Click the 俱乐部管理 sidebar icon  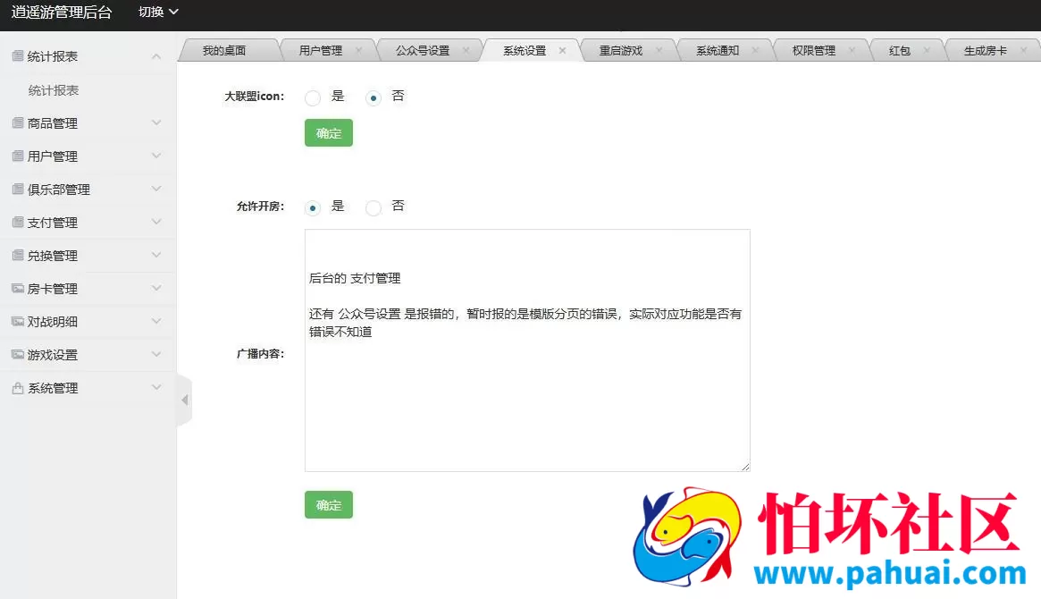pyautogui.click(x=18, y=190)
